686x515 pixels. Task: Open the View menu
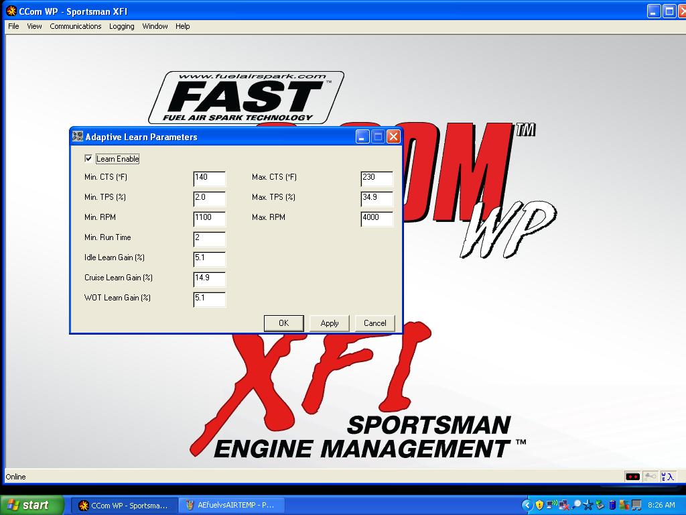pos(34,26)
